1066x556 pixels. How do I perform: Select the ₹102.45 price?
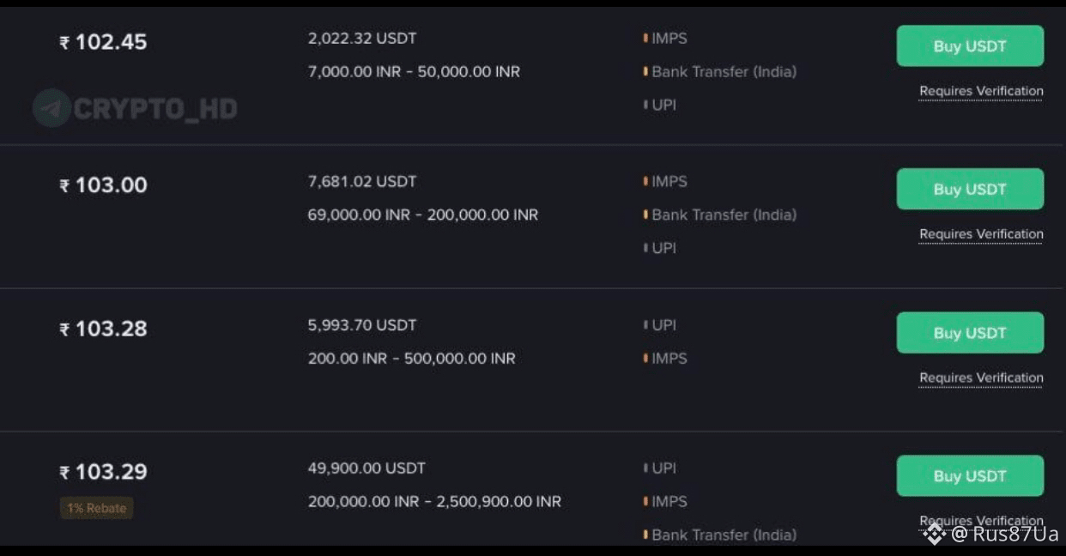pos(103,42)
